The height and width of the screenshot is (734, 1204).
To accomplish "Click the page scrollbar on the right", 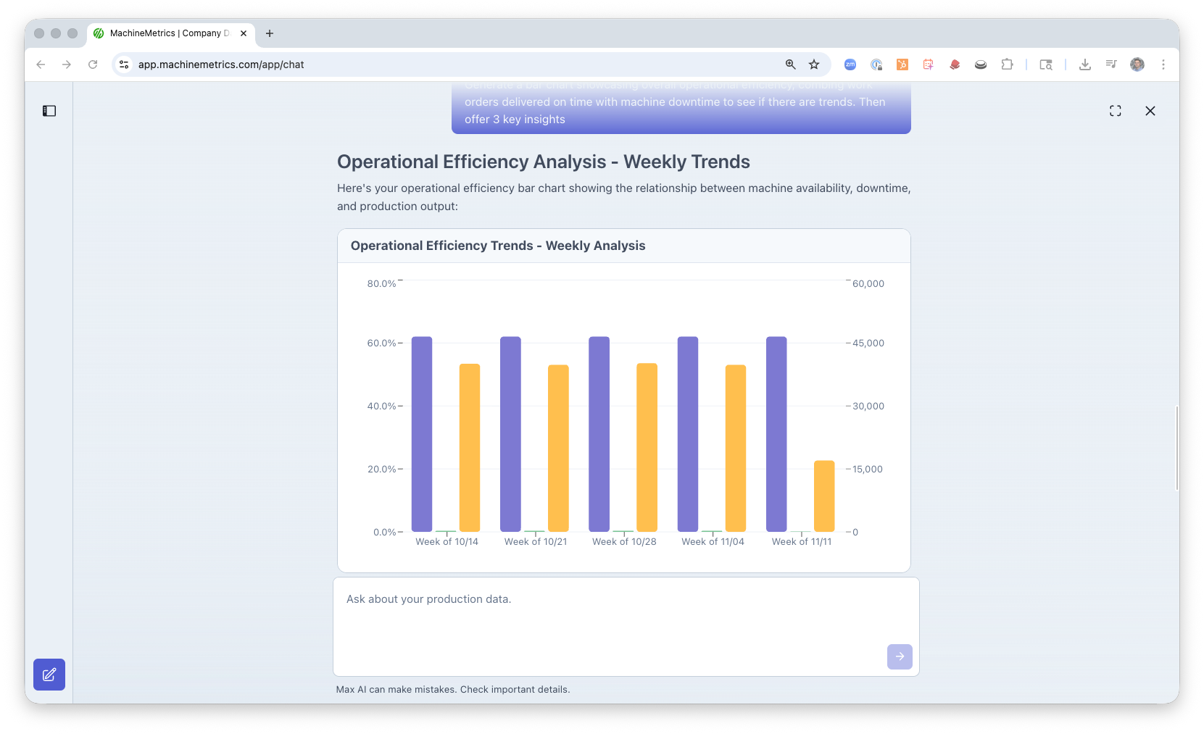I will coord(1176,449).
